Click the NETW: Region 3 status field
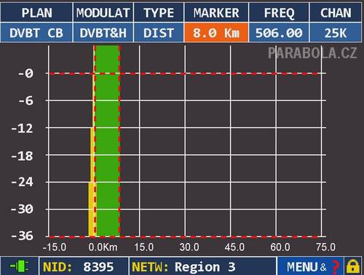 pos(203,266)
